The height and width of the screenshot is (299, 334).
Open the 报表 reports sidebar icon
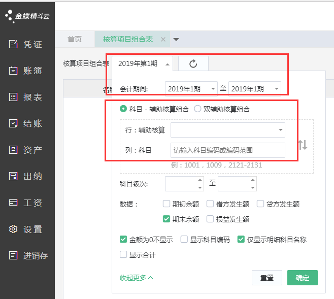[14, 97]
